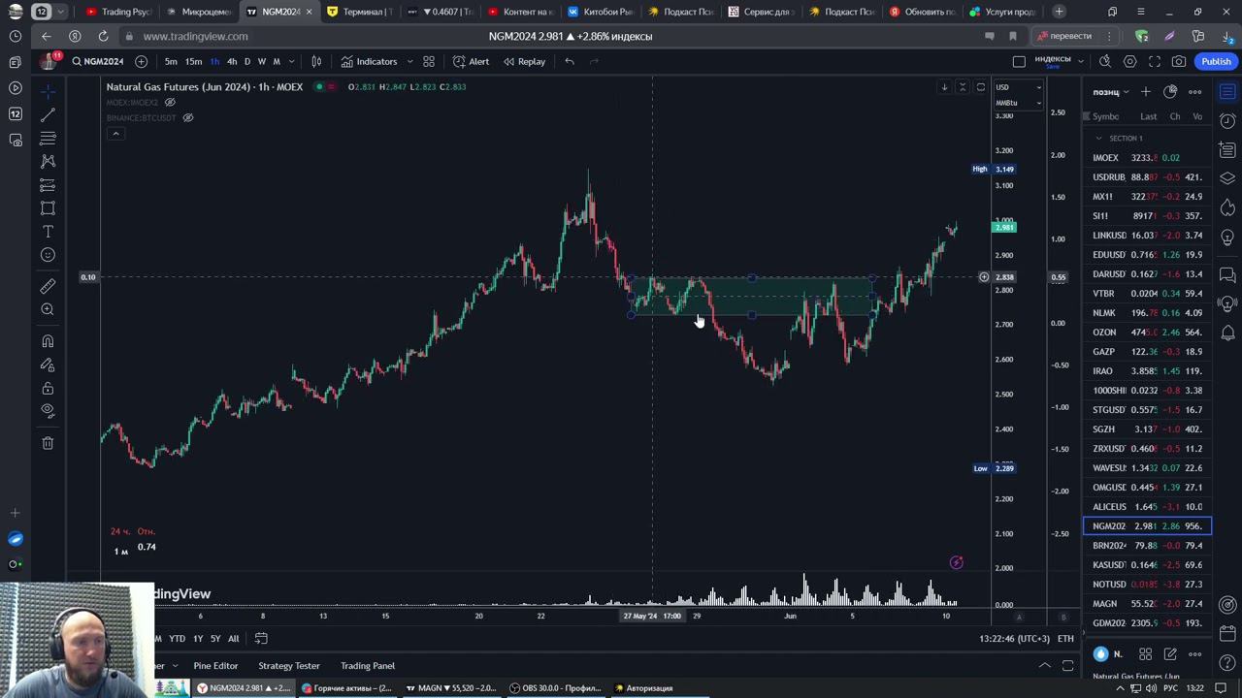Image resolution: width=1242 pixels, height=698 pixels.
Task: Open the geometric shapes tool
Action: [x=48, y=208]
